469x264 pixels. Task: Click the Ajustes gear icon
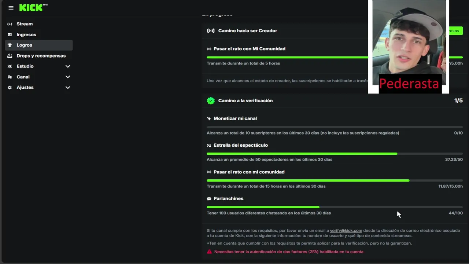click(10, 88)
